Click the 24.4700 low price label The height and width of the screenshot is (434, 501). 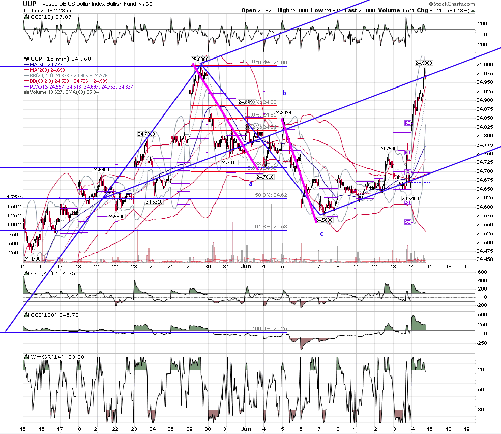(x=32, y=258)
